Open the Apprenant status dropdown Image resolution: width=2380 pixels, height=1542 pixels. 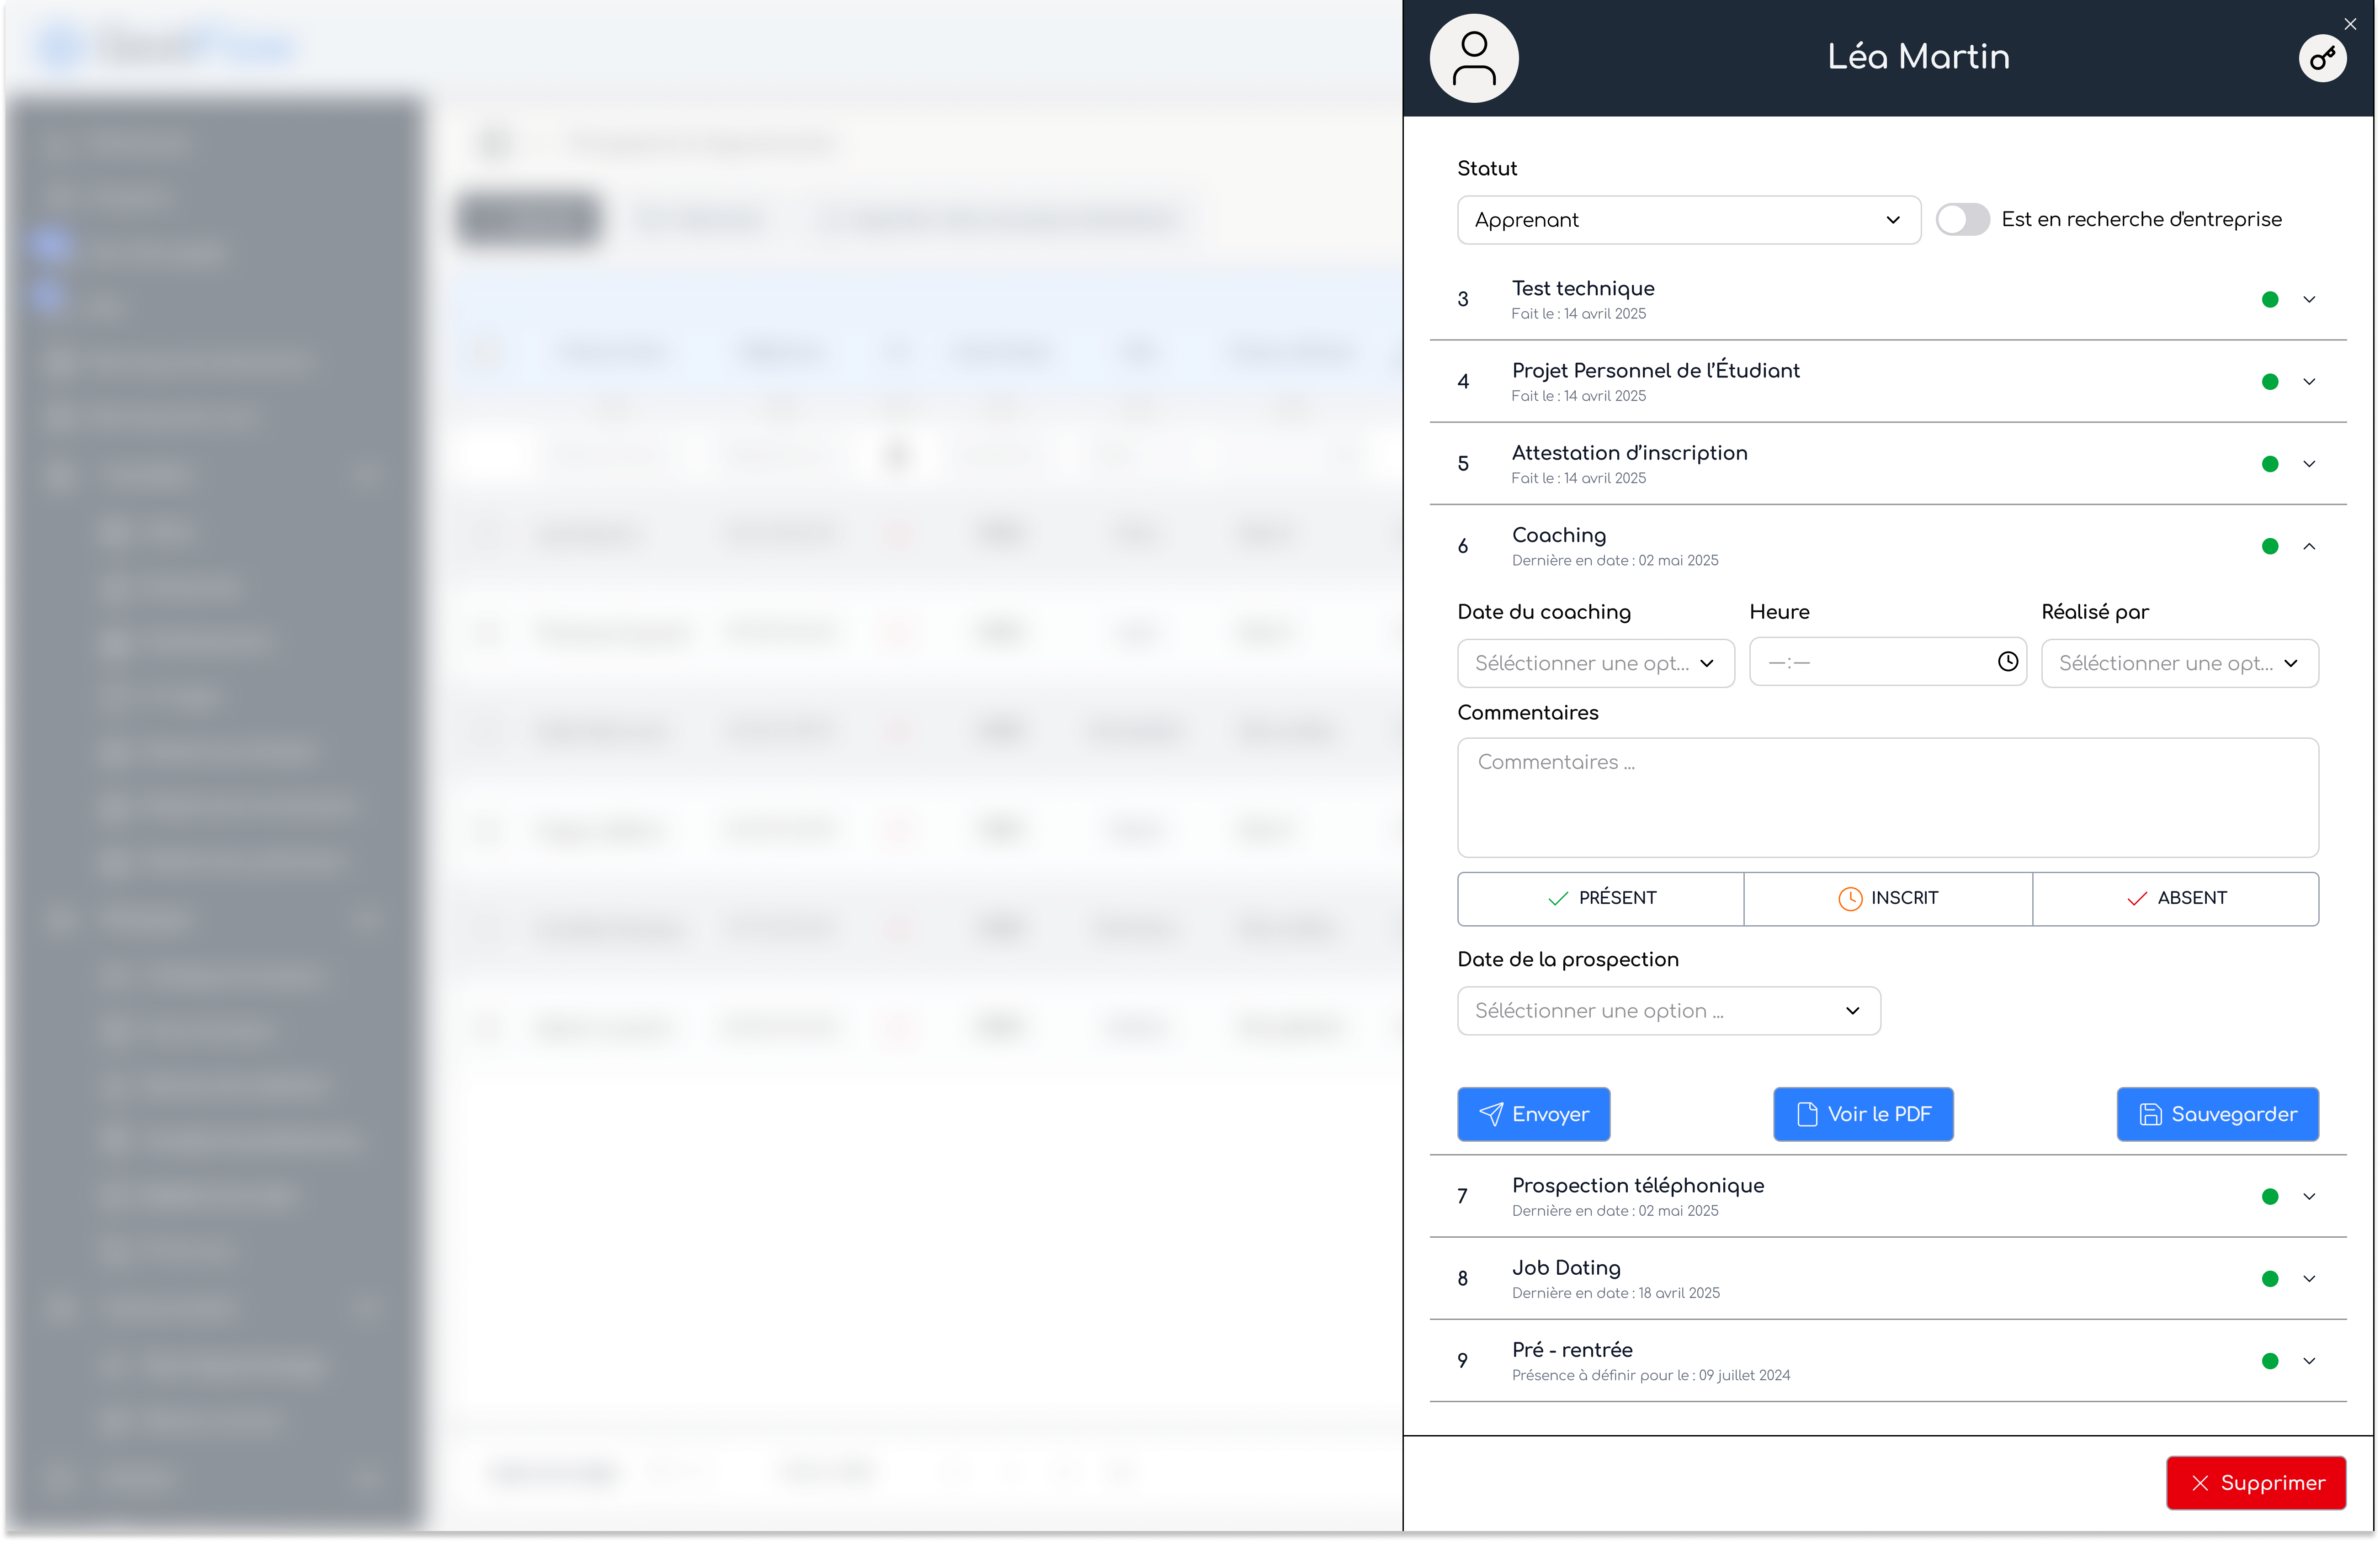1688,220
